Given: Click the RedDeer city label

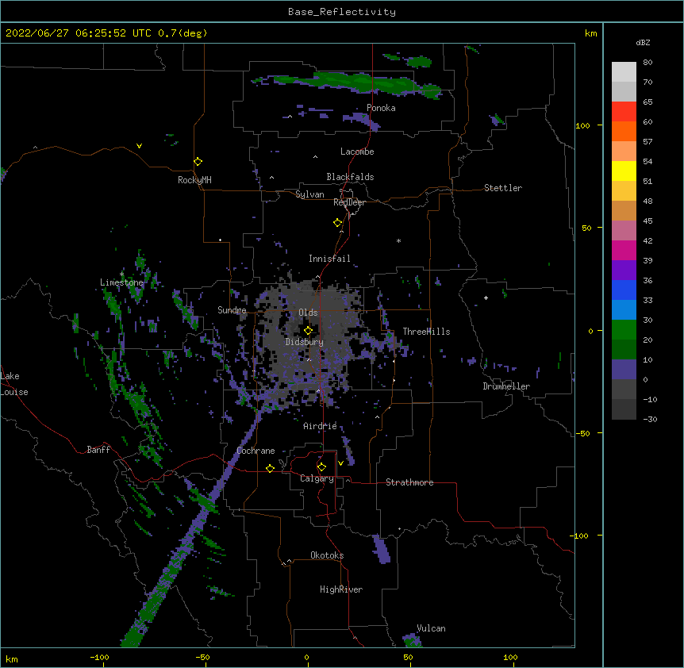Looking at the screenshot, I should click(x=349, y=202).
